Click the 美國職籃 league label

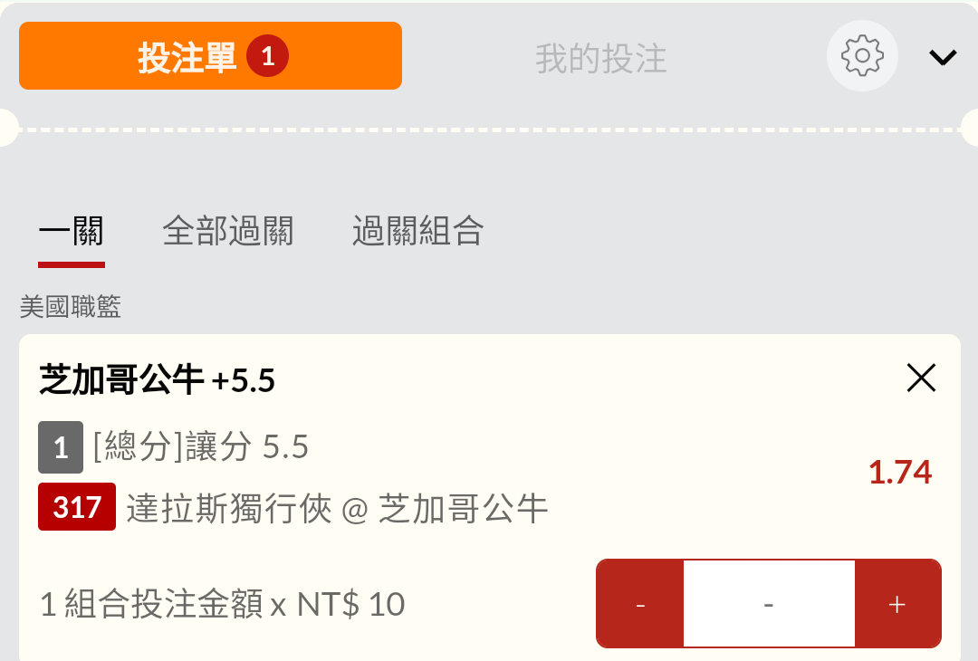[x=71, y=308]
